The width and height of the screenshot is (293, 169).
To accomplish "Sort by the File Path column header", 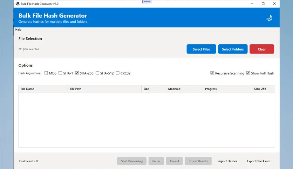I will point(105,89).
